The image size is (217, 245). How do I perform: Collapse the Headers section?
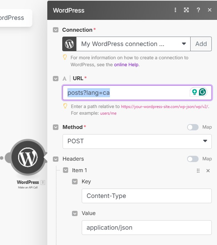56,159
